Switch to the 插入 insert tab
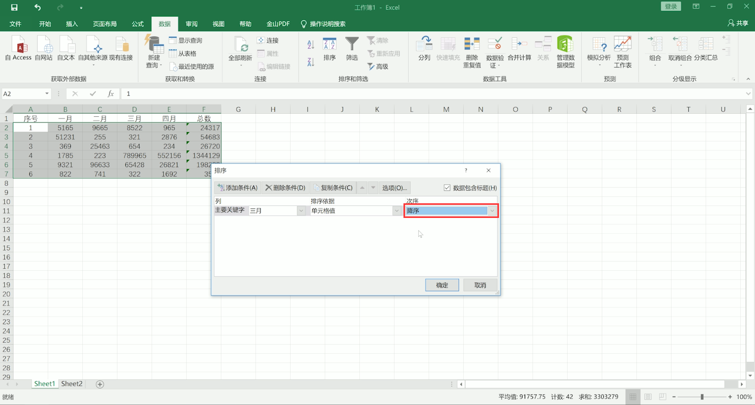755x405 pixels. point(72,24)
